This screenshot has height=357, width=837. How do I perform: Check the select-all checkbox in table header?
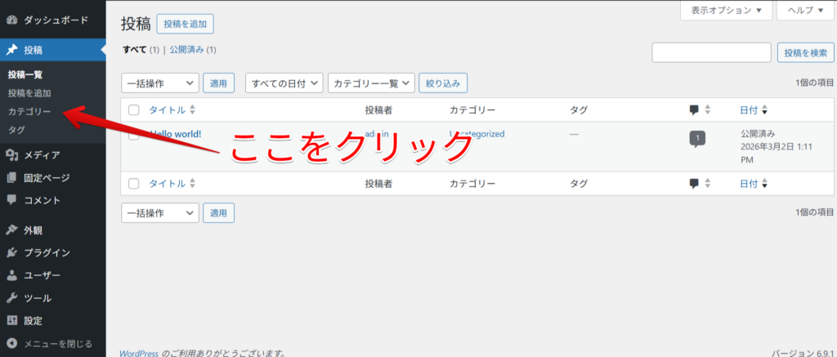point(134,110)
